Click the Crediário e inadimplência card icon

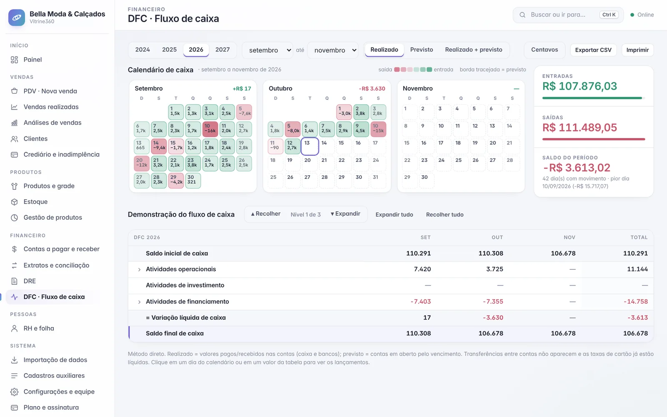pos(14,155)
